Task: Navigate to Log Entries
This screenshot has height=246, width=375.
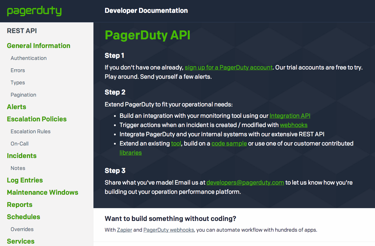Action: (x=25, y=180)
